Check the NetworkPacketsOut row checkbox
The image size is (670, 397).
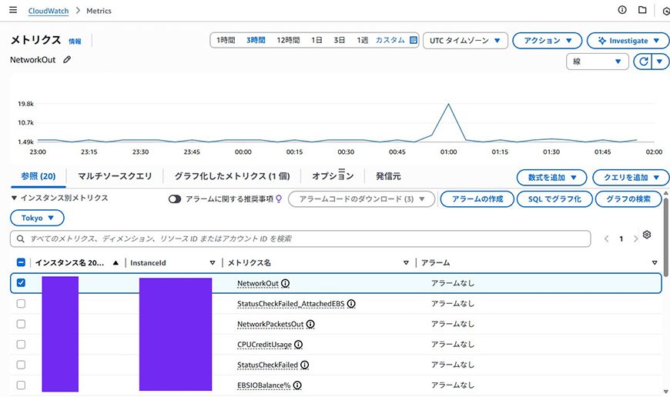(21, 324)
